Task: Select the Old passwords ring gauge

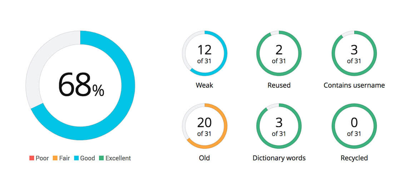Action: pyautogui.click(x=204, y=126)
